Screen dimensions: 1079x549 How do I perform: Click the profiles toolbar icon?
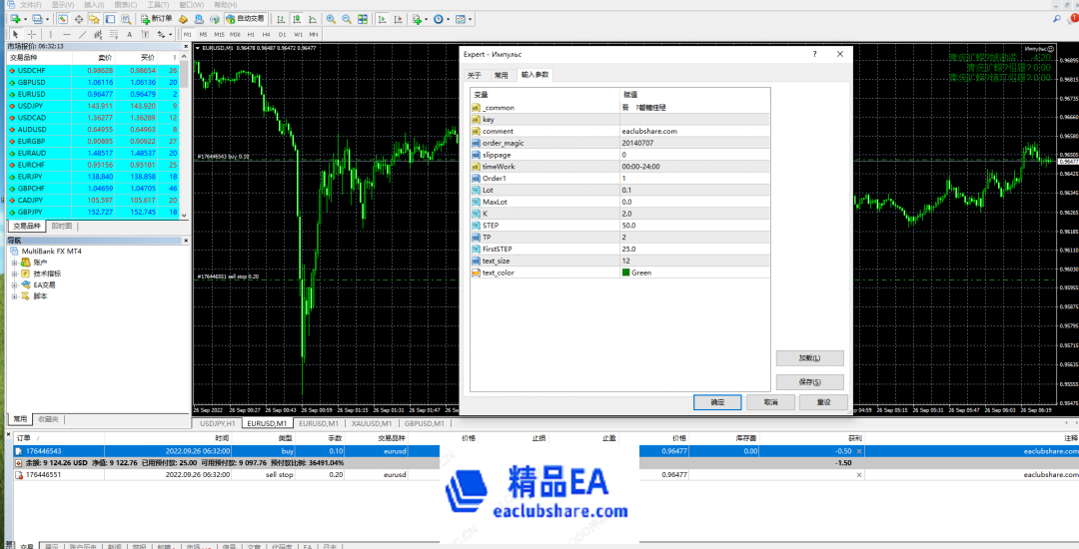37,19
